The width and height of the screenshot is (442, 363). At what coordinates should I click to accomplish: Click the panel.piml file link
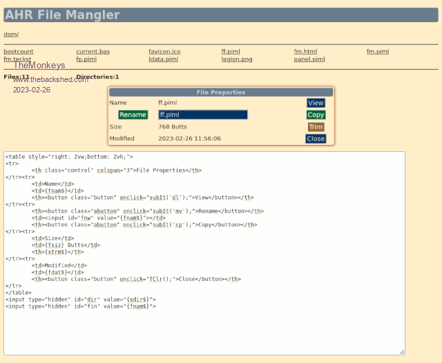[x=309, y=59]
